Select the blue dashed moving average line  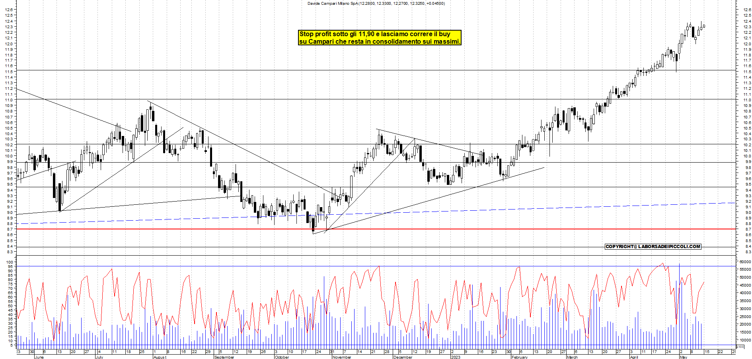(376, 213)
